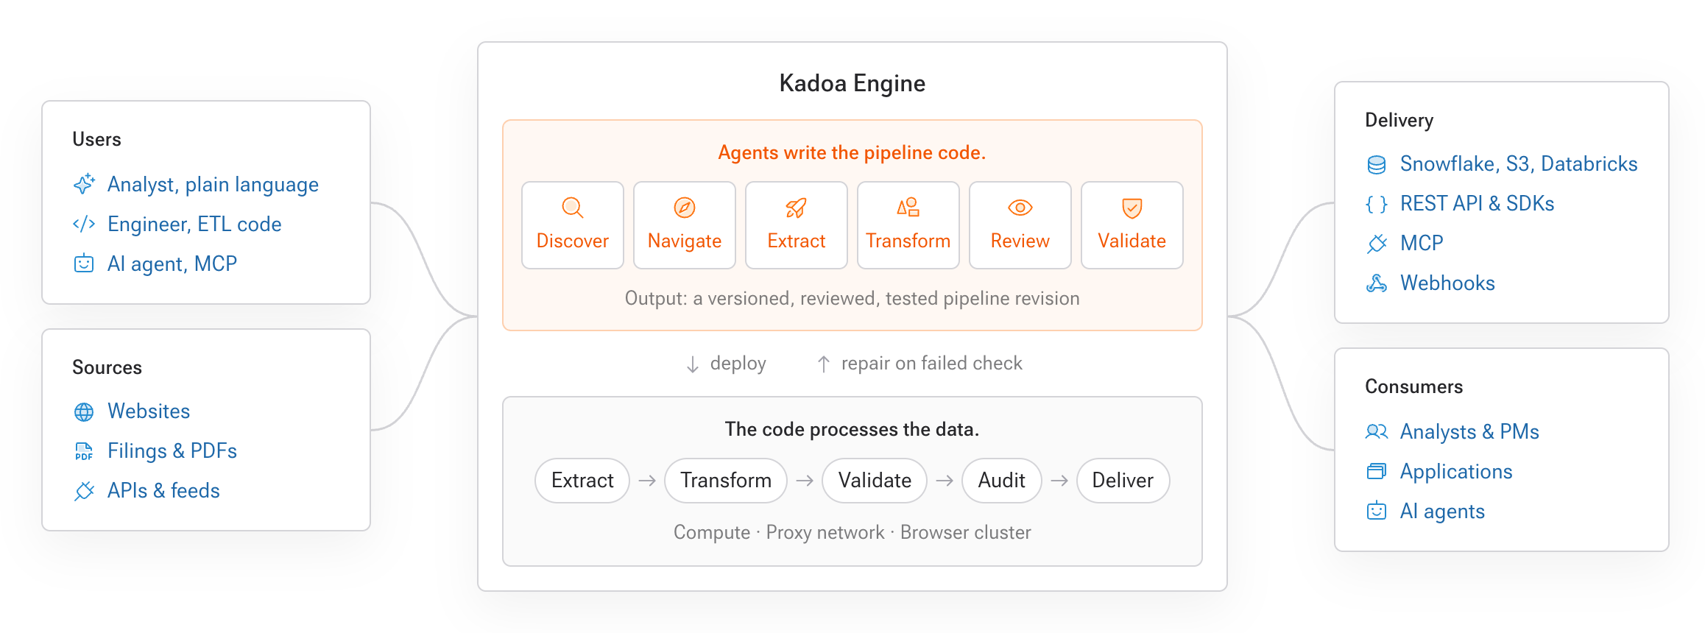Viewport: 1705px width, 633px height.
Task: Open the Snowflake, S3, Databricks link
Action: pos(1519,164)
